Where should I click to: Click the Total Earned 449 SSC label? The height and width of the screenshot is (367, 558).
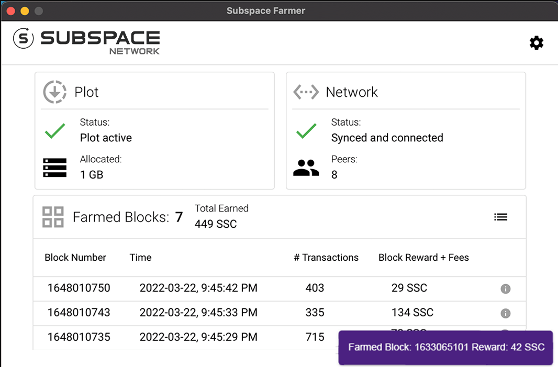[221, 216]
